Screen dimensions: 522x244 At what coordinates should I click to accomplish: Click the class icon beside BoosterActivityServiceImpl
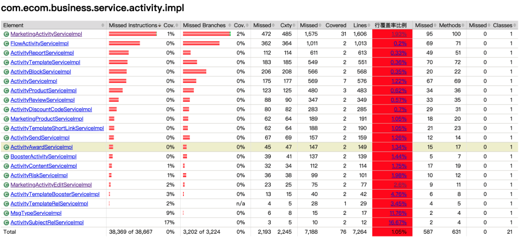[x=6, y=157]
